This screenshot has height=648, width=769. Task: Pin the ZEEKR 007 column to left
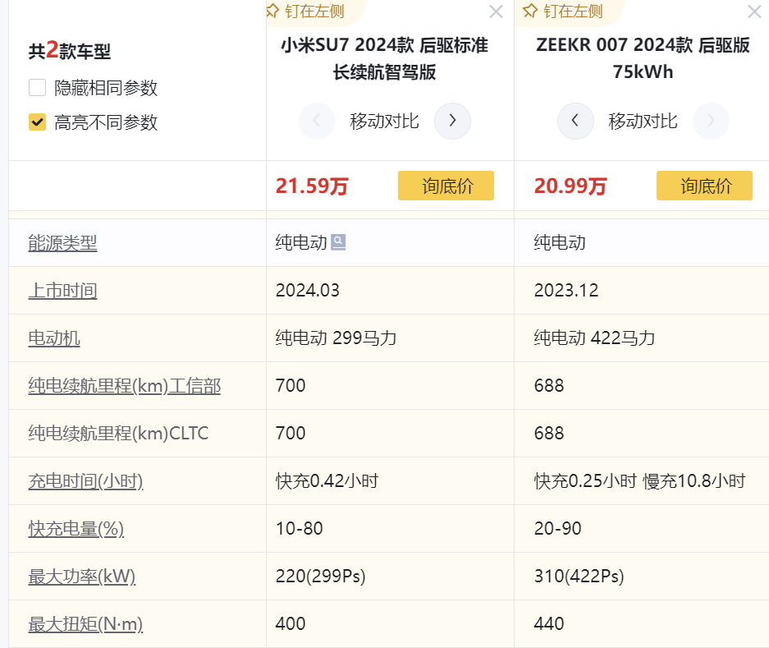(x=563, y=11)
